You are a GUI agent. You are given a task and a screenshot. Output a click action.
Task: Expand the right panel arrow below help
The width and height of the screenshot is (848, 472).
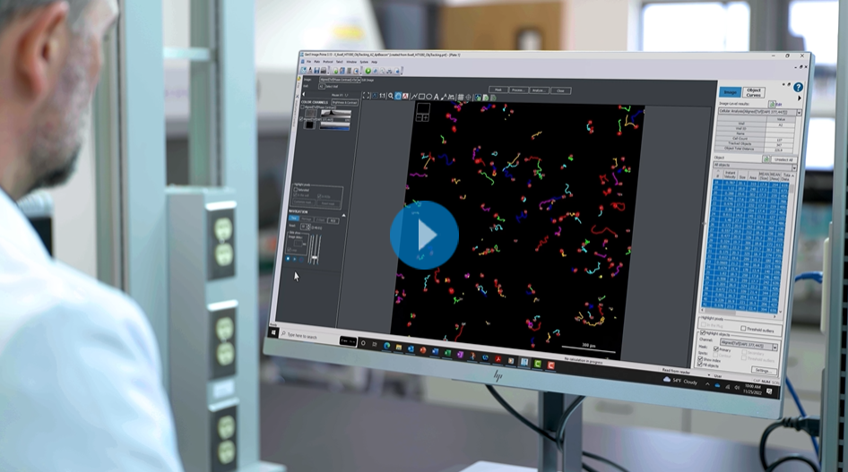[x=800, y=99]
